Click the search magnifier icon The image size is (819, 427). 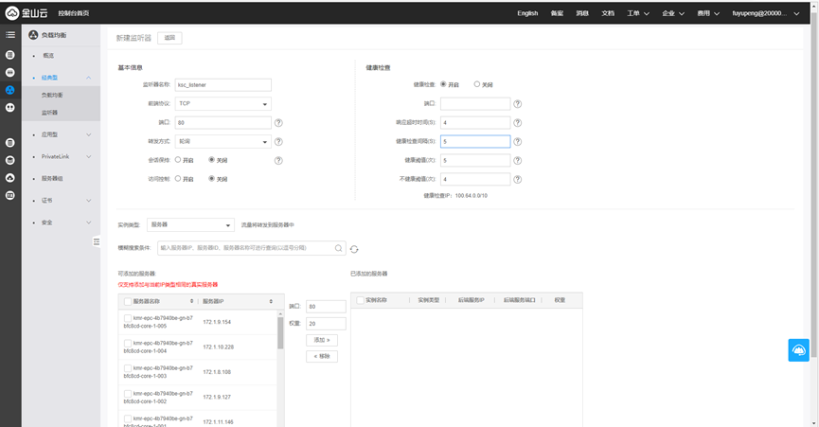click(339, 248)
